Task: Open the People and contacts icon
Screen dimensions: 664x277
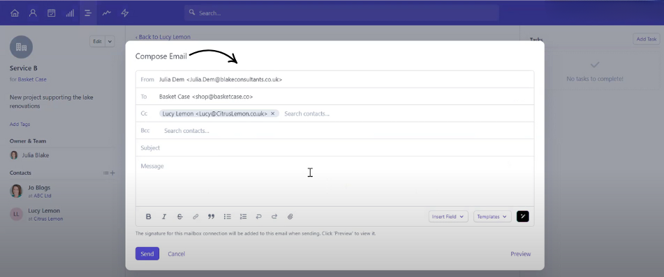Action: [x=33, y=13]
